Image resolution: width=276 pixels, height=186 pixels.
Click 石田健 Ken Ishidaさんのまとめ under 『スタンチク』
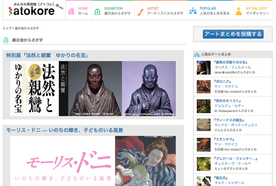coord(235,149)
